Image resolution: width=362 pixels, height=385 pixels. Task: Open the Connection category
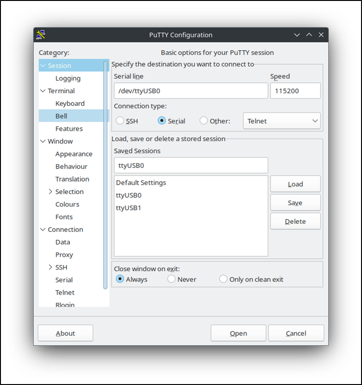(x=65, y=230)
